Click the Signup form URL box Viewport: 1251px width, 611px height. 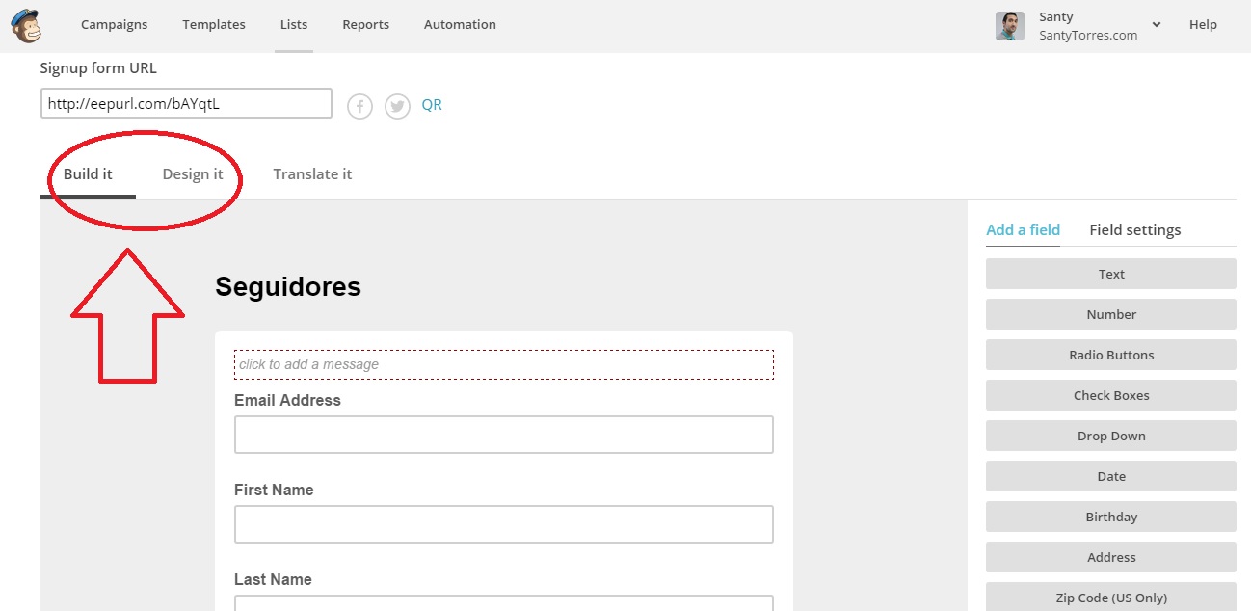[x=186, y=104]
